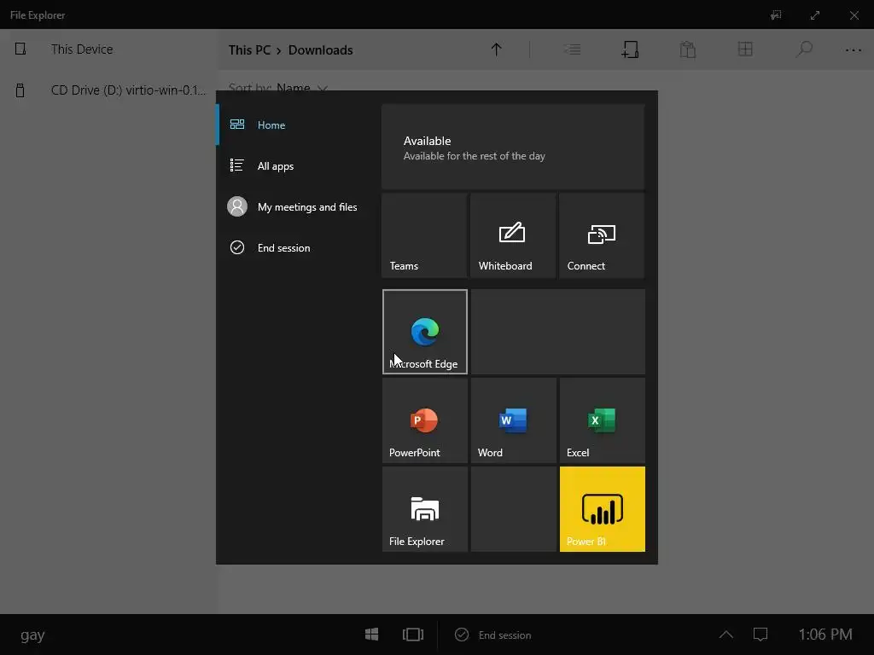Click the File Explorer view list icon
This screenshot has height=655, width=874.
(x=573, y=49)
